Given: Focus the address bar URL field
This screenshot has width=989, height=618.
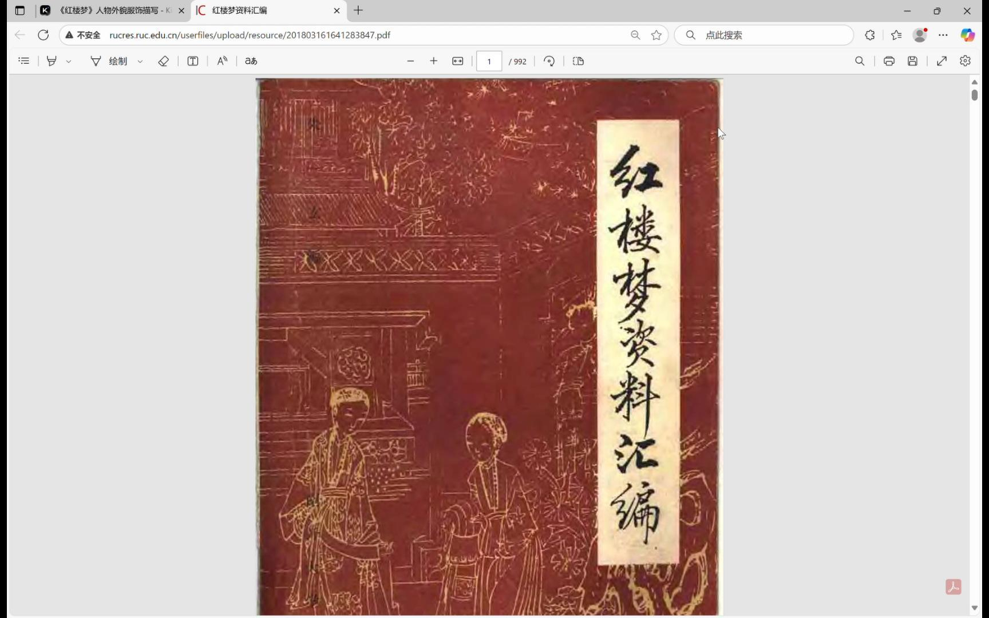Looking at the screenshot, I should tap(250, 35).
